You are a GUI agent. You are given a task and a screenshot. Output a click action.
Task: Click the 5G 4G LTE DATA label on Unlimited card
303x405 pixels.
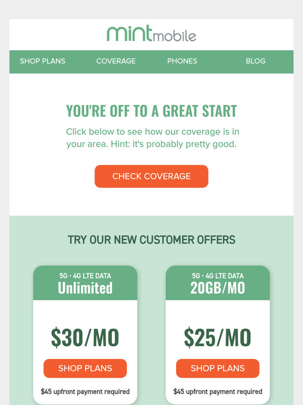coord(85,276)
